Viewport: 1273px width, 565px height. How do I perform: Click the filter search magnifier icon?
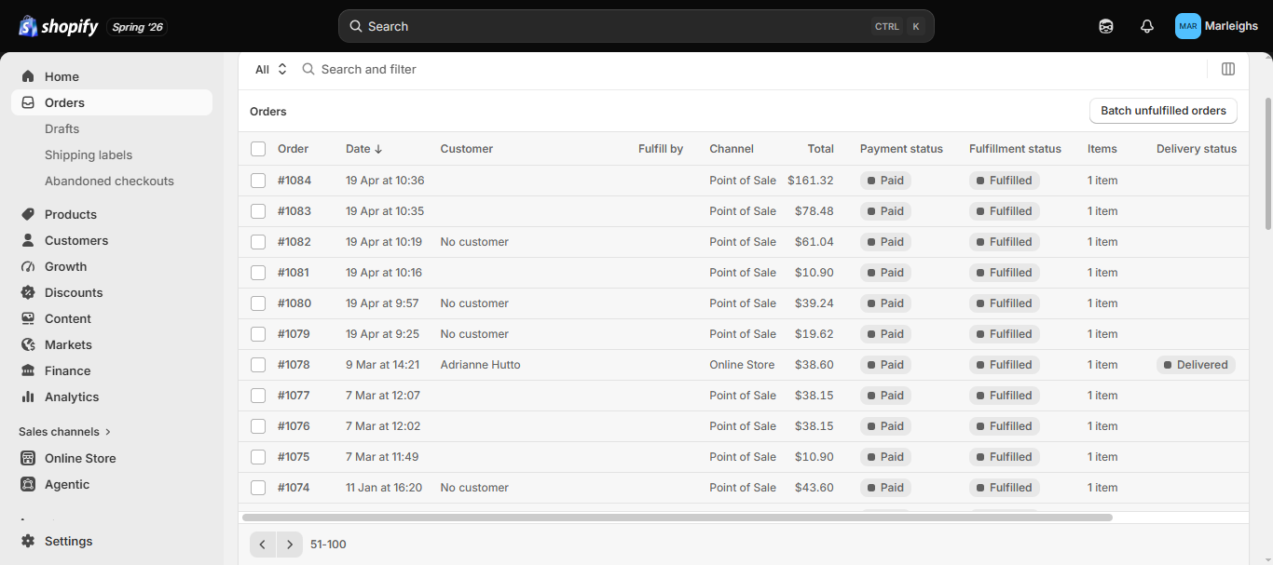[308, 69]
